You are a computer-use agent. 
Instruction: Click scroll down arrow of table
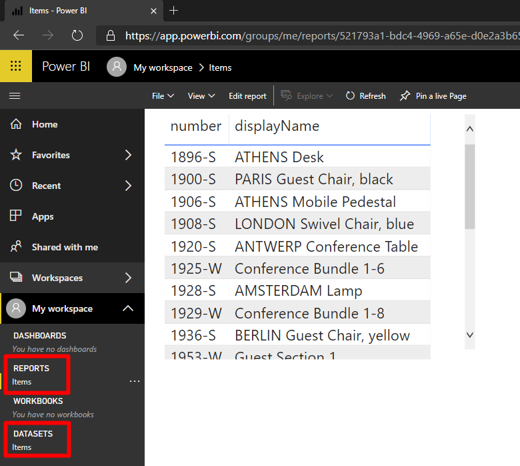coord(469,334)
